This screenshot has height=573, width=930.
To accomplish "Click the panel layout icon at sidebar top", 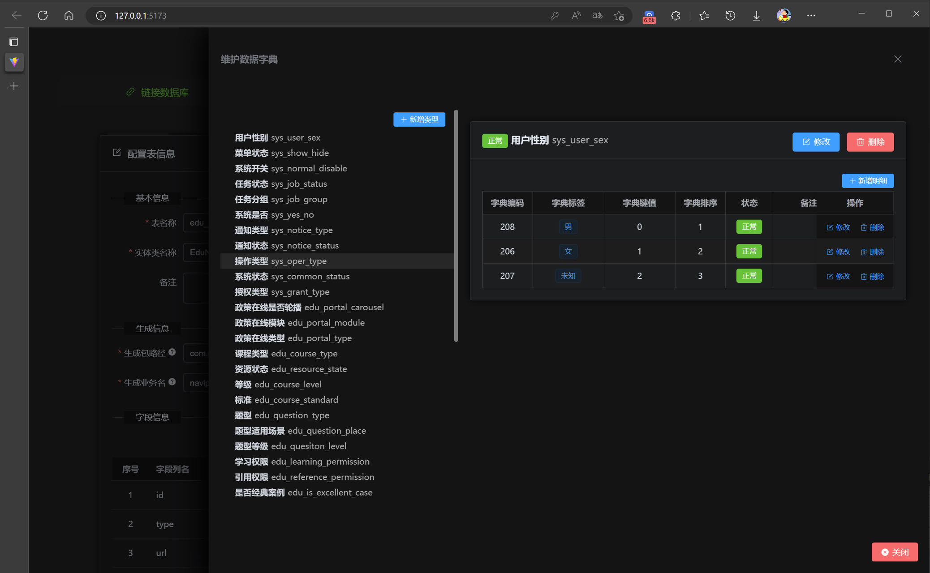I will point(14,42).
